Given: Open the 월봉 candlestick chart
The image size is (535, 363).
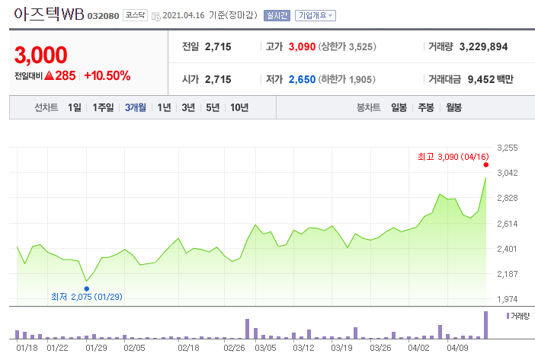Looking at the screenshot, I should coord(453,108).
